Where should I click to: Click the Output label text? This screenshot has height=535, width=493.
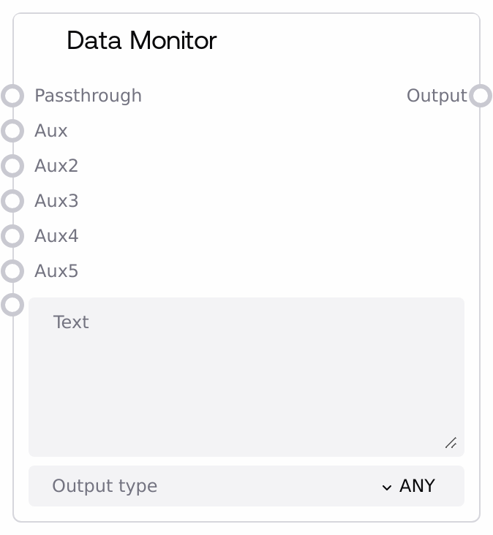[436, 96]
